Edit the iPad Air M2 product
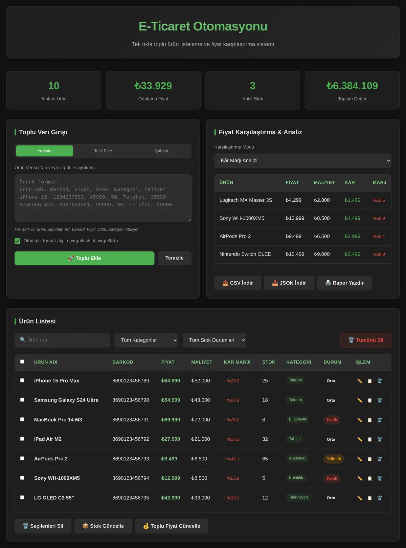Image resolution: width=406 pixels, height=548 pixels. click(x=360, y=439)
